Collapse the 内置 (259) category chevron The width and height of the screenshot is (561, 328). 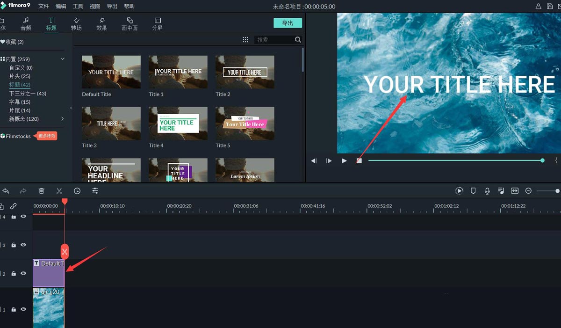click(63, 59)
